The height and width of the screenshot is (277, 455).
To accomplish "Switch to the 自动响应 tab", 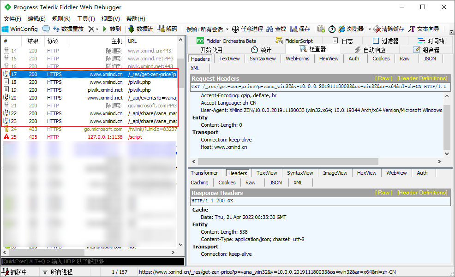I will pos(370,50).
